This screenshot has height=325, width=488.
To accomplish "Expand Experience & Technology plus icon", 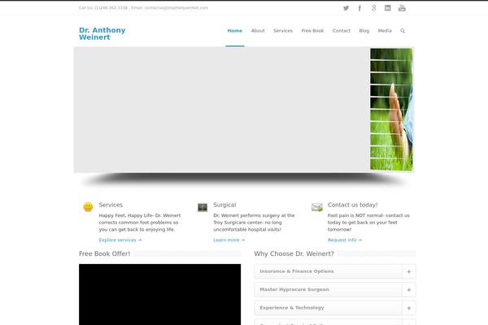I will point(409,308).
